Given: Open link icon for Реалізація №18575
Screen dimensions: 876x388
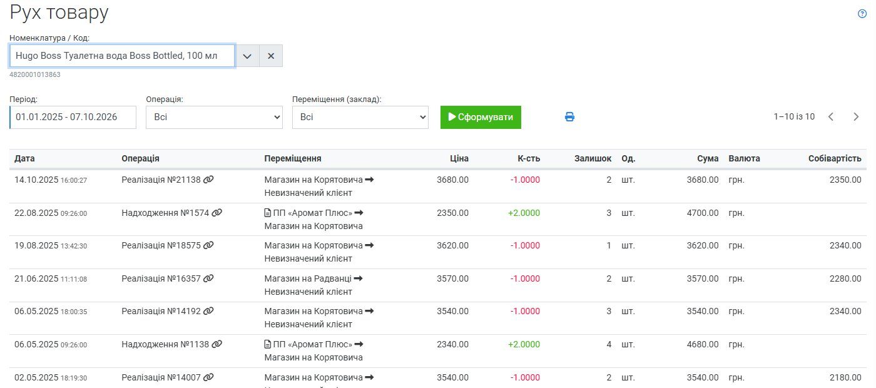Looking at the screenshot, I should click(x=209, y=245).
